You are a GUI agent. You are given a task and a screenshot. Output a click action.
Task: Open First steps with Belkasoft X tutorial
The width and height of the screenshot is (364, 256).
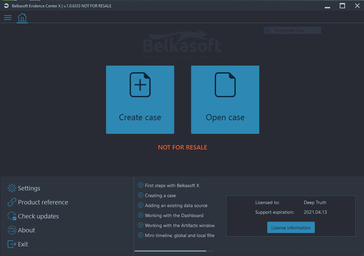point(172,185)
